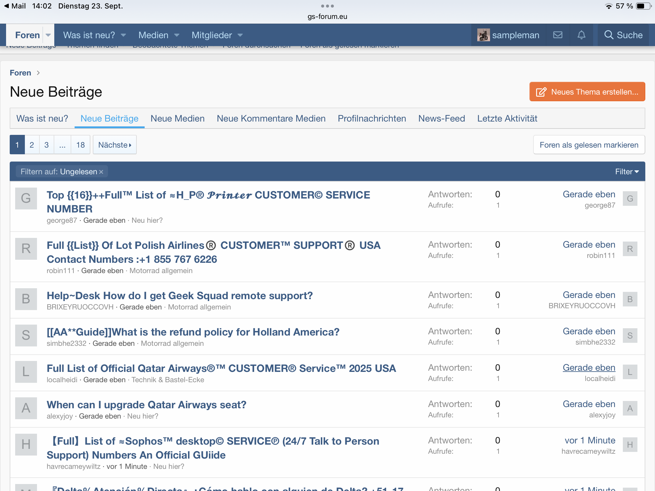655x491 pixels.
Task: Tap the Back to Mail arrow
Action: 7,6
